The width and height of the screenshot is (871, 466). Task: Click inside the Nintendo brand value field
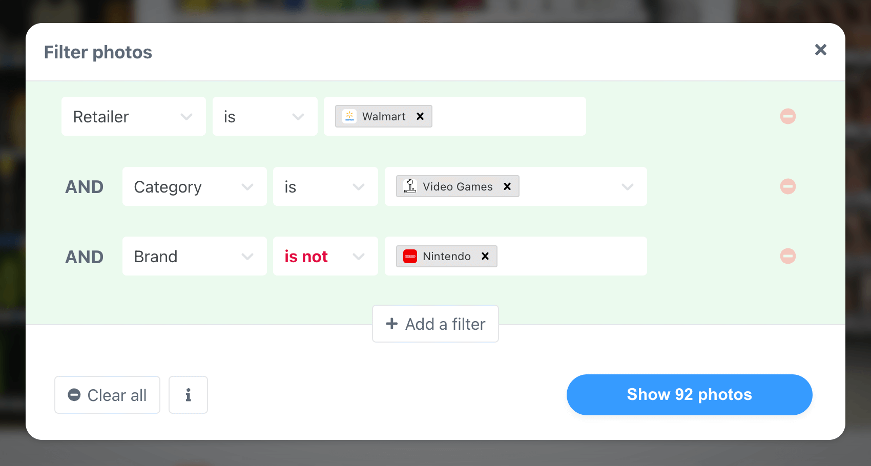point(569,257)
